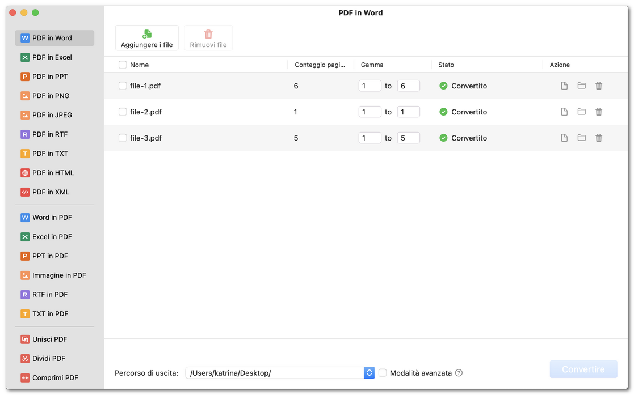This screenshot has width=634, height=395.
Task: Preview the converted file-1.pdf document
Action: [x=564, y=86]
